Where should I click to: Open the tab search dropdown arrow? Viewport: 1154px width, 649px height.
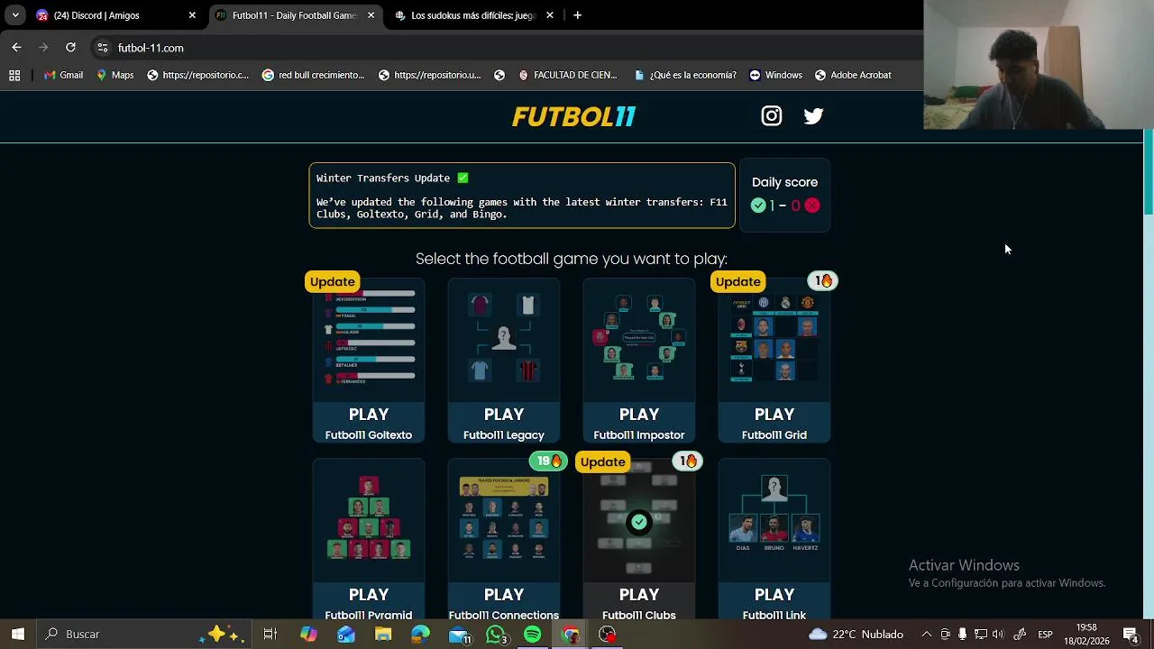(15, 15)
